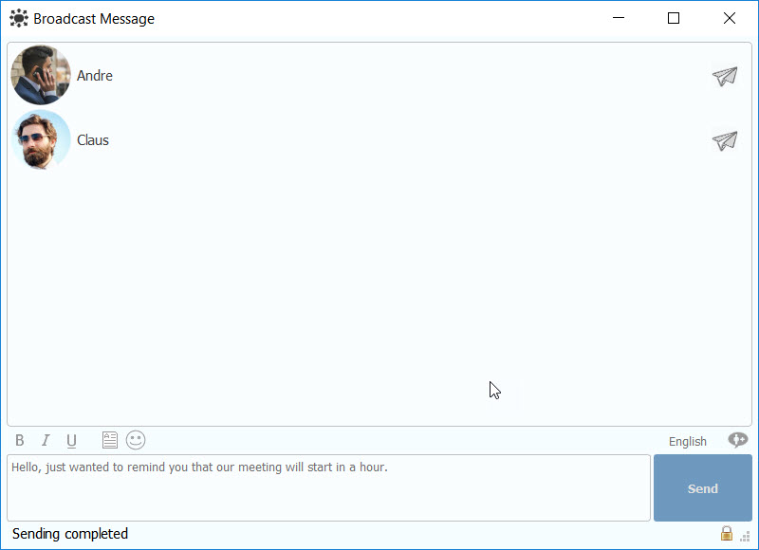Viewport: 759px width, 550px height.
Task: Click the paper plane icon next to Claus
Action: click(x=725, y=141)
